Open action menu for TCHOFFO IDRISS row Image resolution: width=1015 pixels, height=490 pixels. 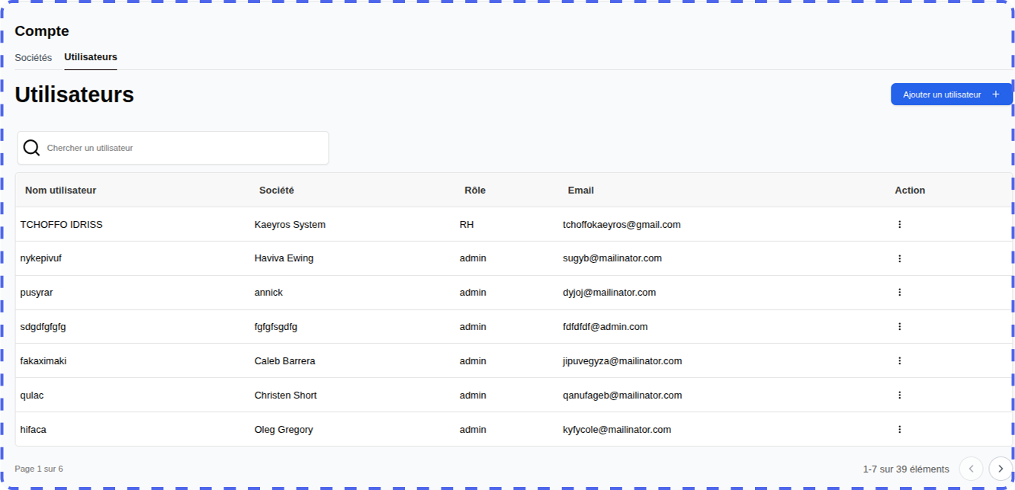(899, 225)
